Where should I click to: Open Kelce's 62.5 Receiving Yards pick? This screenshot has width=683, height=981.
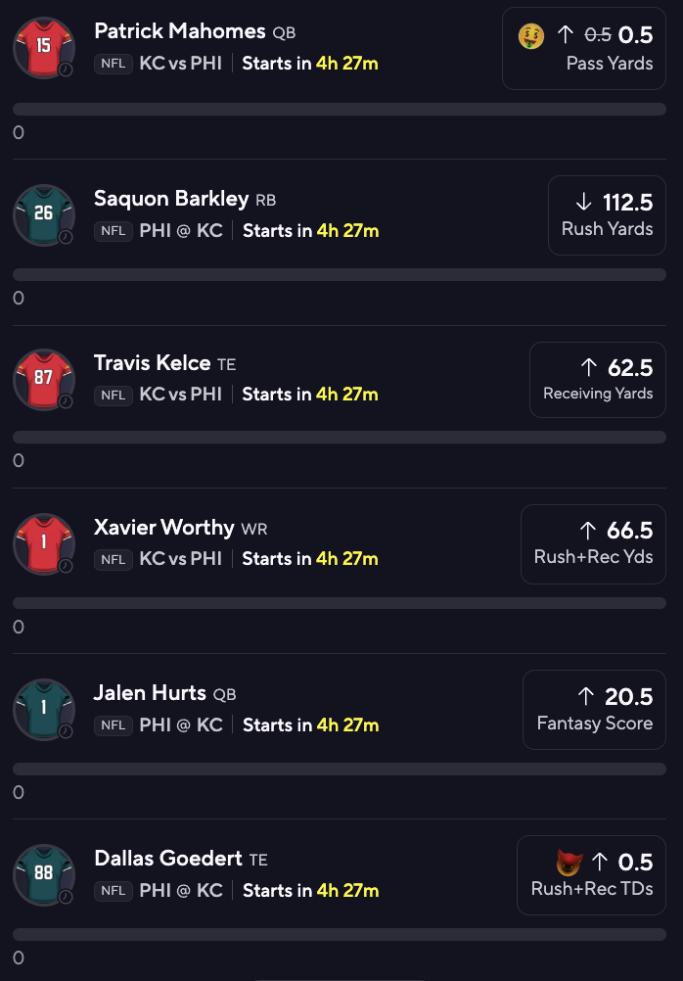597,379
